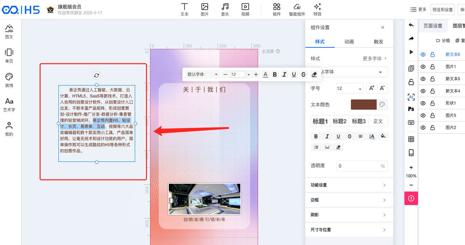The image size is (465, 245).
Task: Open the 组件 components menu
Action: click(x=277, y=9)
